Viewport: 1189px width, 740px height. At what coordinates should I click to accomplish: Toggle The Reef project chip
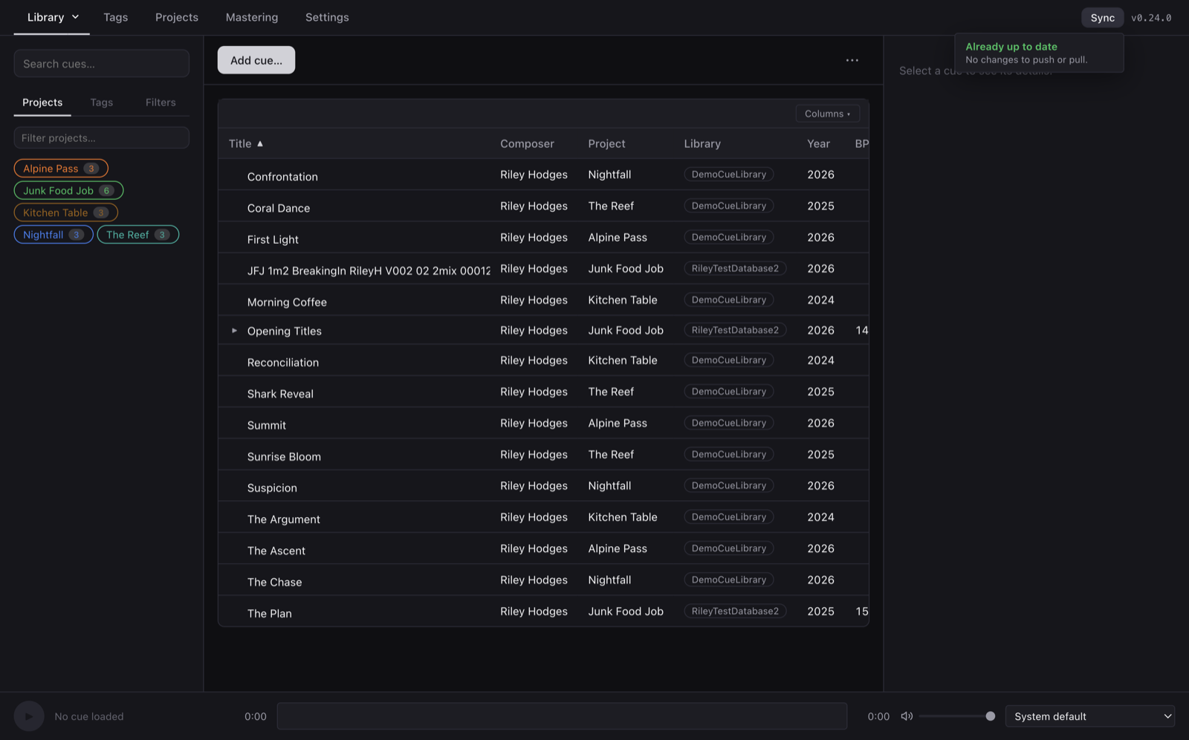138,235
